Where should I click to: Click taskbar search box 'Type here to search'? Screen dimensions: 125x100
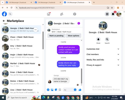[x=23, y=97]
